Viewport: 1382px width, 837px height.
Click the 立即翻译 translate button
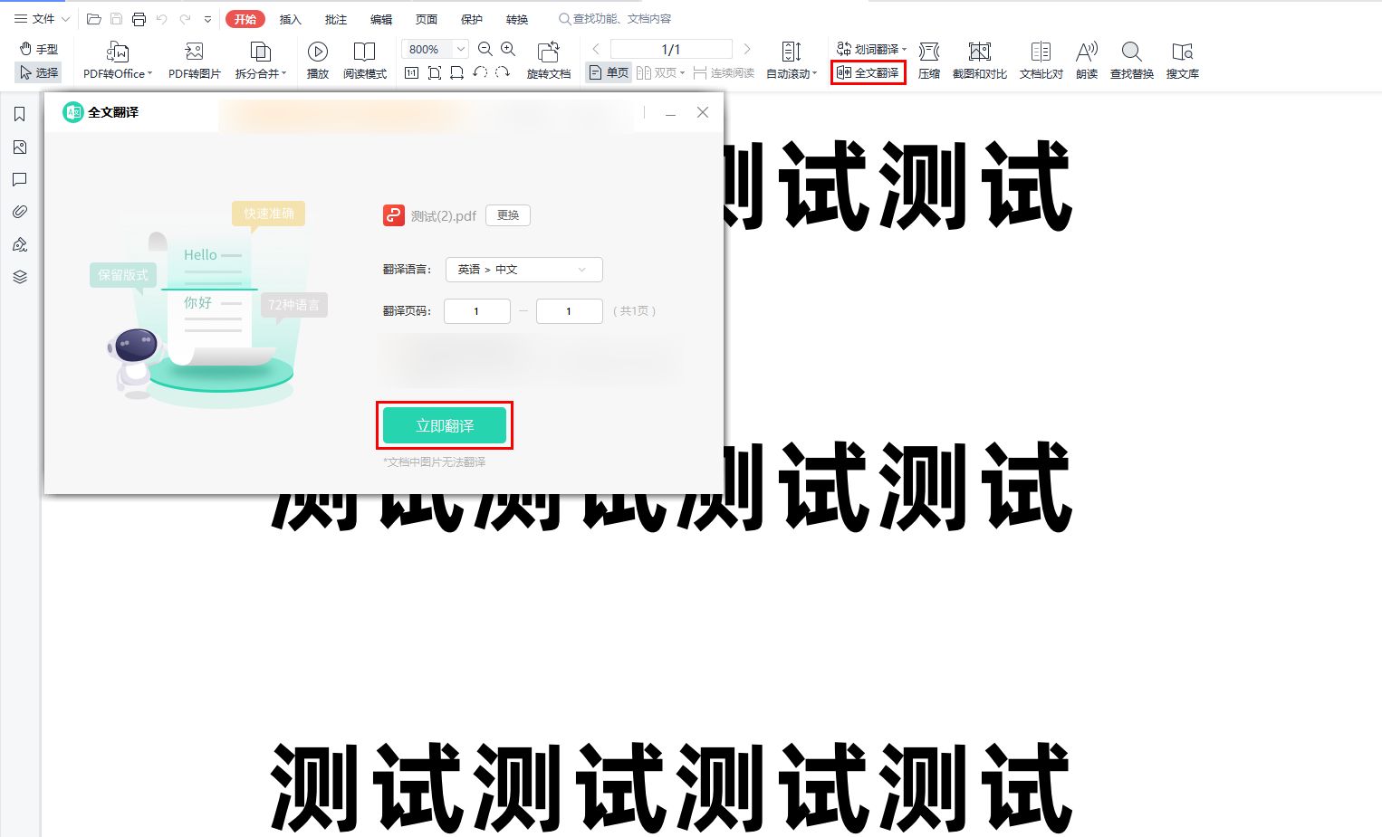click(445, 425)
